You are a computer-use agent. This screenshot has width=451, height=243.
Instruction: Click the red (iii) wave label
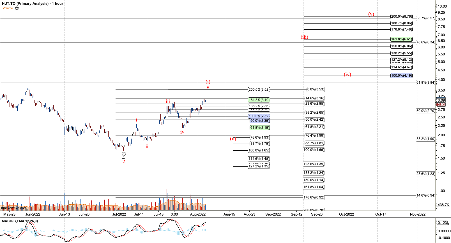point(304,37)
